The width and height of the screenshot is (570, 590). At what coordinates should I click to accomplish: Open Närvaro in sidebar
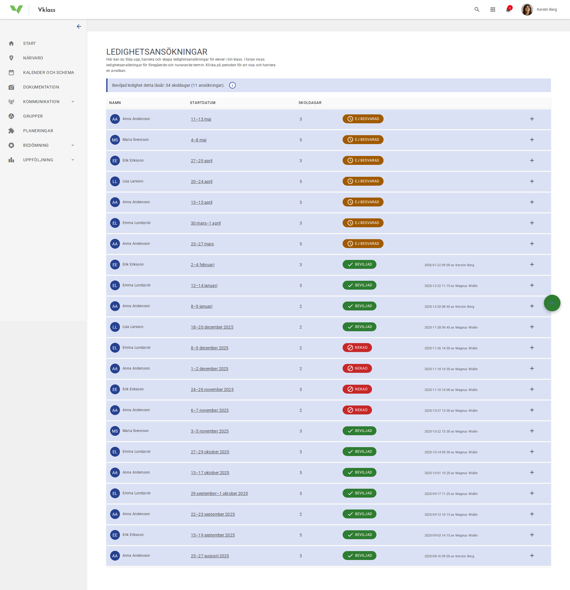pyautogui.click(x=33, y=58)
